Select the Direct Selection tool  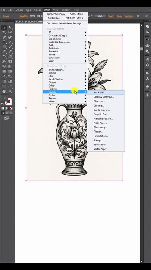pos(10,27)
